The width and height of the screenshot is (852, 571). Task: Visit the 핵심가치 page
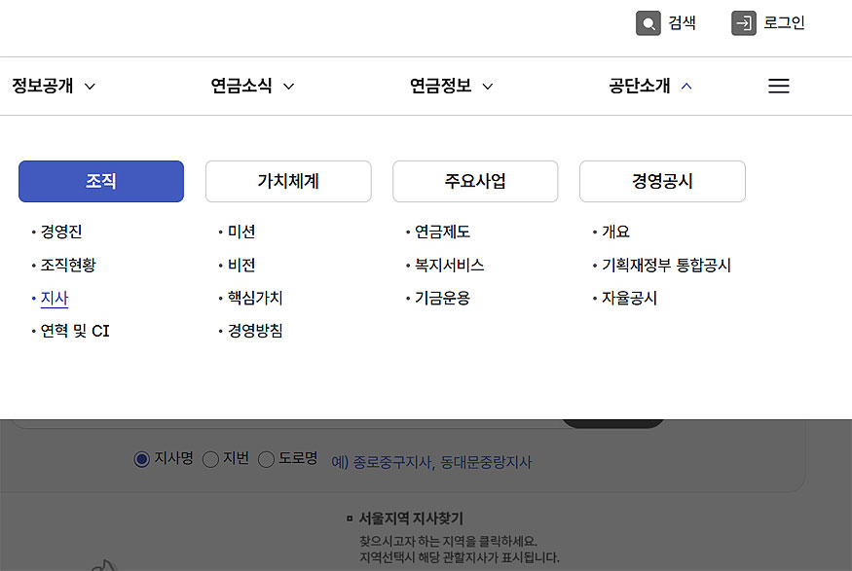255,298
